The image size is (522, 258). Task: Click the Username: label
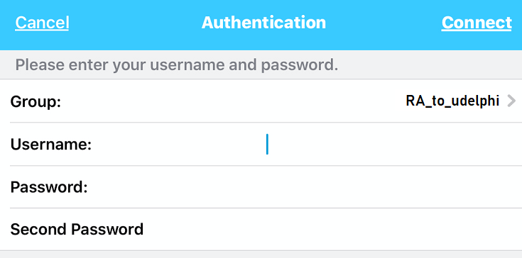point(51,145)
